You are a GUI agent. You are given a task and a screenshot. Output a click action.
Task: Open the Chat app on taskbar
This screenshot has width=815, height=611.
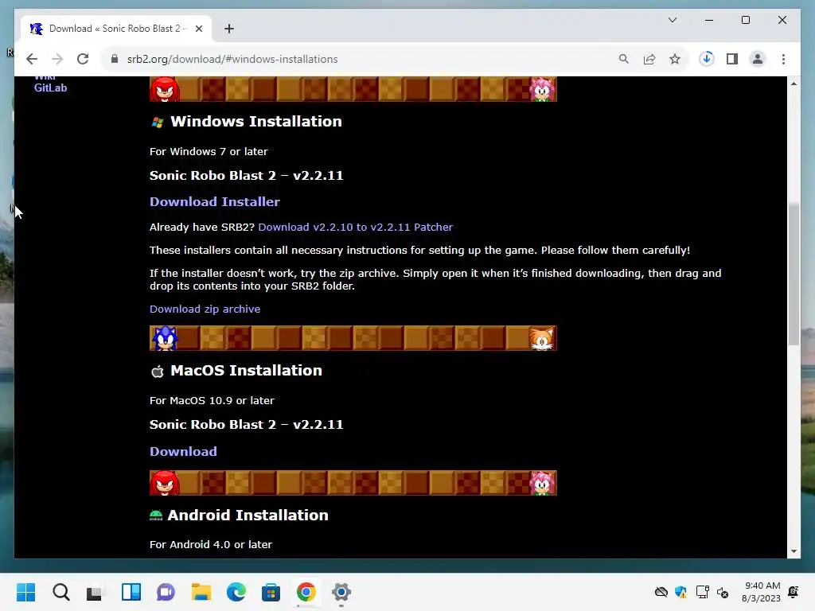pyautogui.click(x=166, y=592)
